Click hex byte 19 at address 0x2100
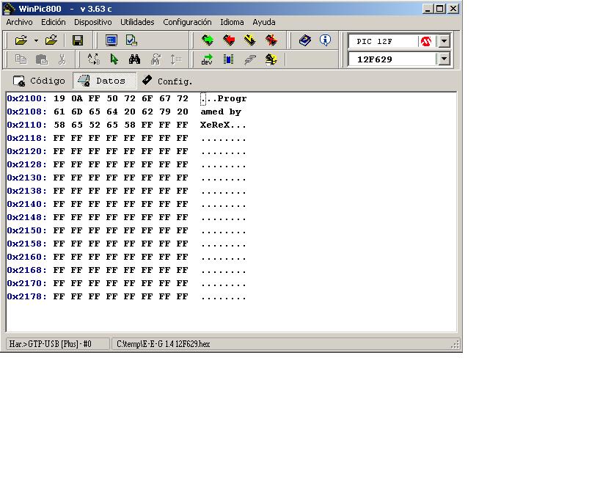This screenshot has height=504, width=611. tap(59, 98)
